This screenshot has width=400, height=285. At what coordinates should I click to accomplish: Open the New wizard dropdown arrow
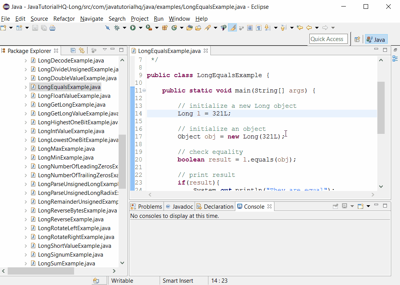coord(11,28)
